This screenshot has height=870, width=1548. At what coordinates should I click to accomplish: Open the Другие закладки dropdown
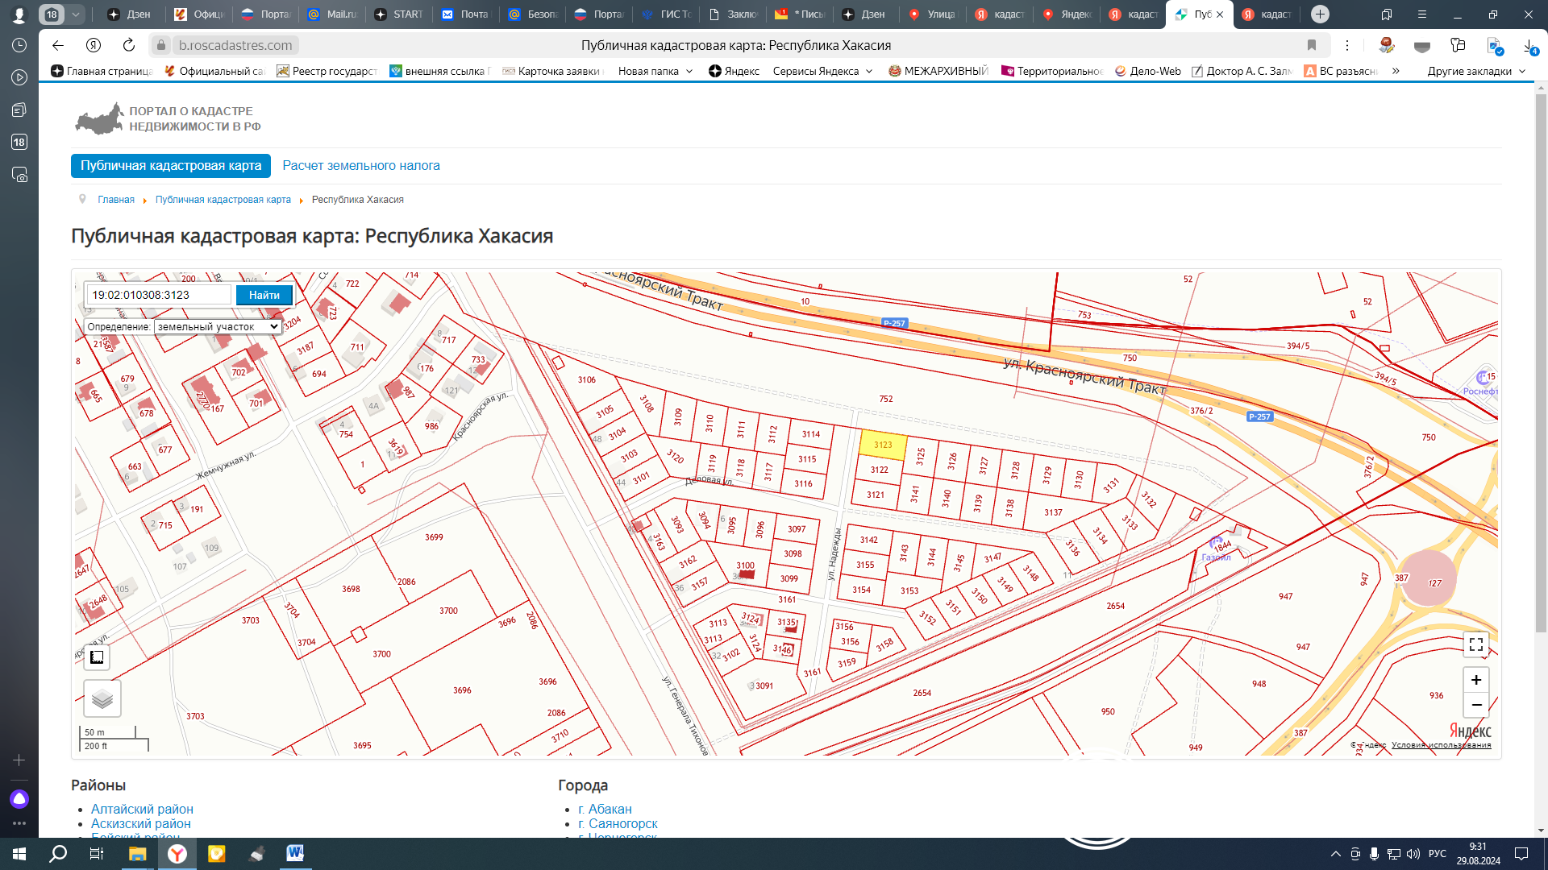pos(1476,71)
